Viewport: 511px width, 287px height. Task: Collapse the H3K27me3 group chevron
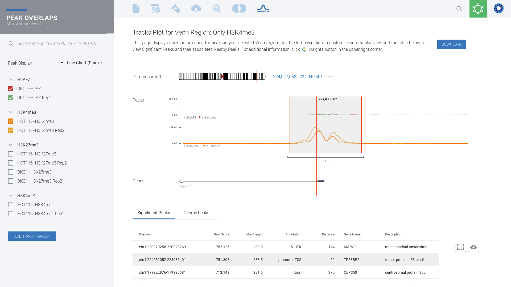coord(11,145)
